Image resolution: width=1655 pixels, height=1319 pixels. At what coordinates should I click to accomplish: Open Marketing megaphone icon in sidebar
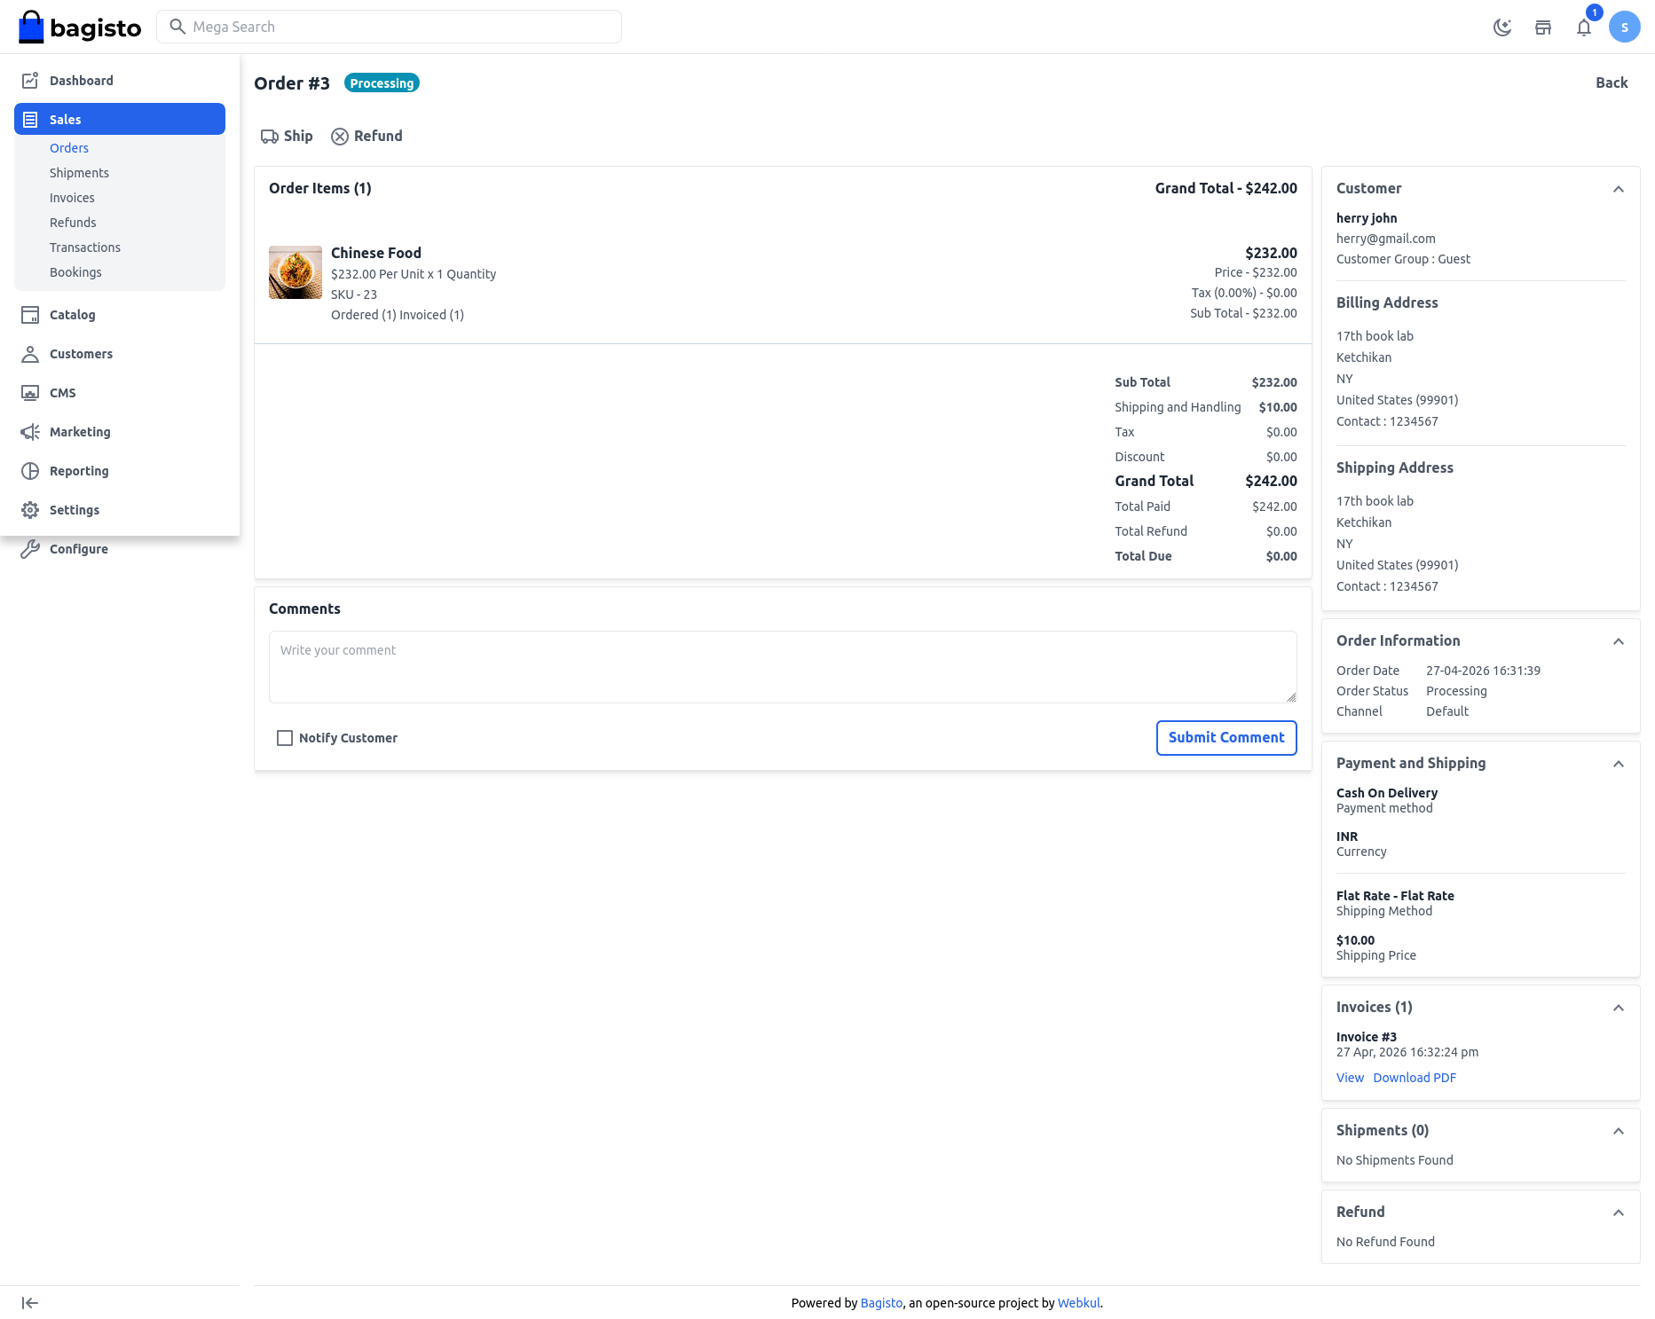tap(30, 432)
